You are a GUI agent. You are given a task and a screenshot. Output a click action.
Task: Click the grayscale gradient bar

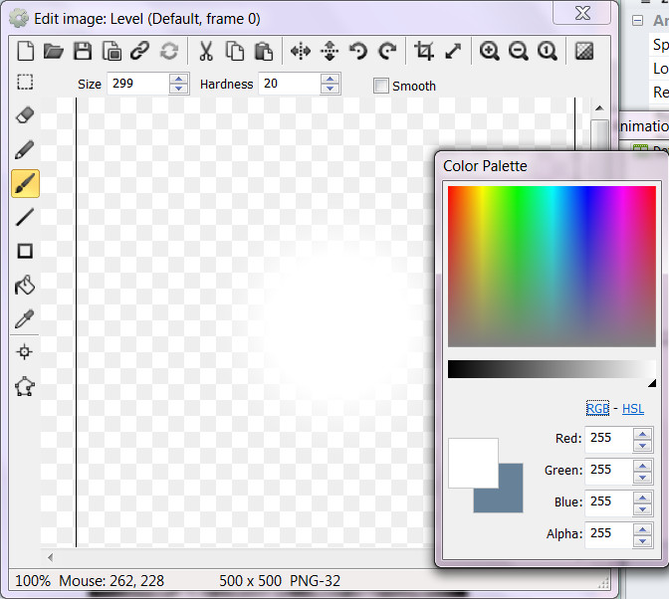click(x=548, y=369)
